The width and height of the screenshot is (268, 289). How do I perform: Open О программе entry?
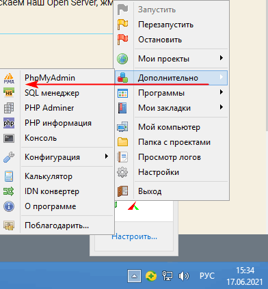57,206
